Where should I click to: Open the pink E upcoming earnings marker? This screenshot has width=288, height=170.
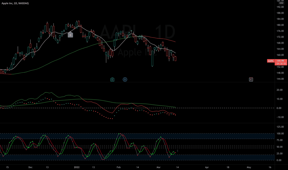point(251,79)
